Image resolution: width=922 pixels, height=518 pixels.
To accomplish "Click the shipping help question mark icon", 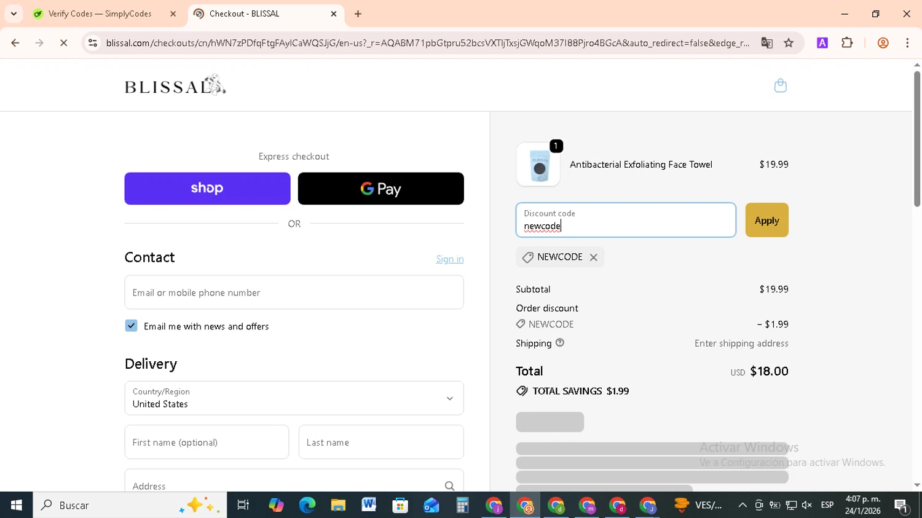I will 559,343.
